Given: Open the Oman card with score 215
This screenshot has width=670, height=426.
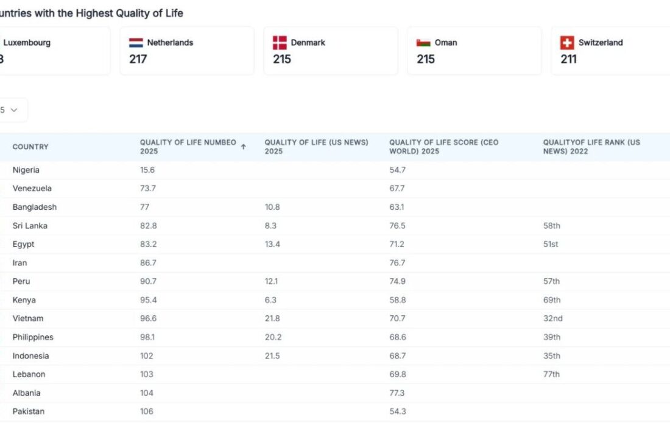Looking at the screenshot, I should click(474, 51).
